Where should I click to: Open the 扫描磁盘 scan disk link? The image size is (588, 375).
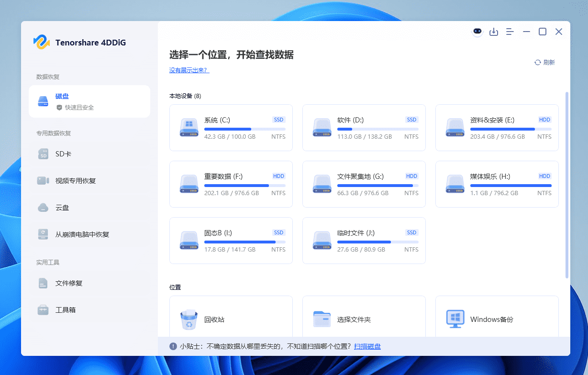coord(367,346)
